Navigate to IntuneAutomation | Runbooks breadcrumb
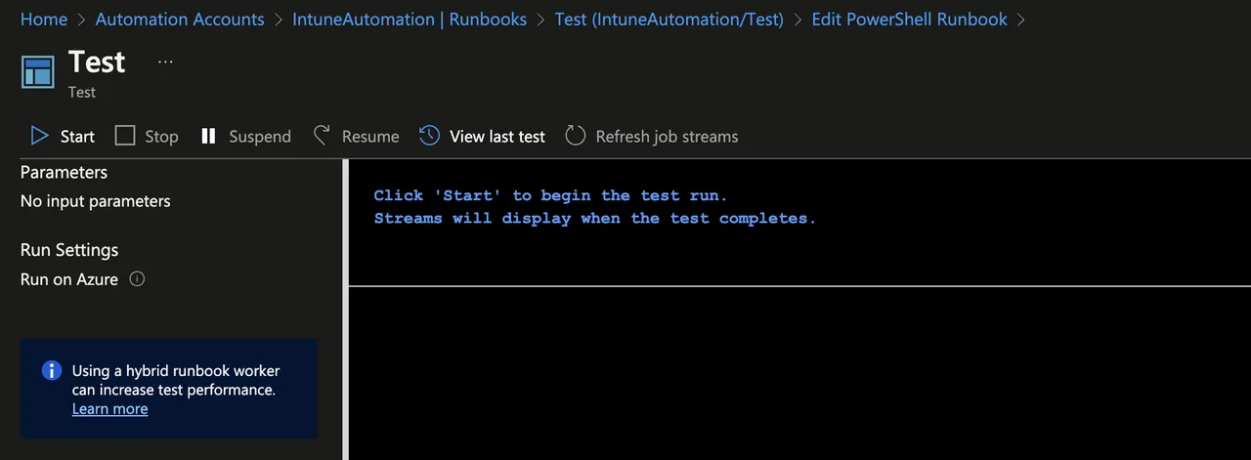This screenshot has height=460, width=1251. (410, 20)
